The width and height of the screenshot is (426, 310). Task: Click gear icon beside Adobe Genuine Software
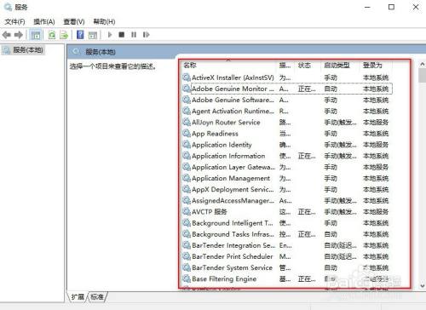pyautogui.click(x=187, y=100)
